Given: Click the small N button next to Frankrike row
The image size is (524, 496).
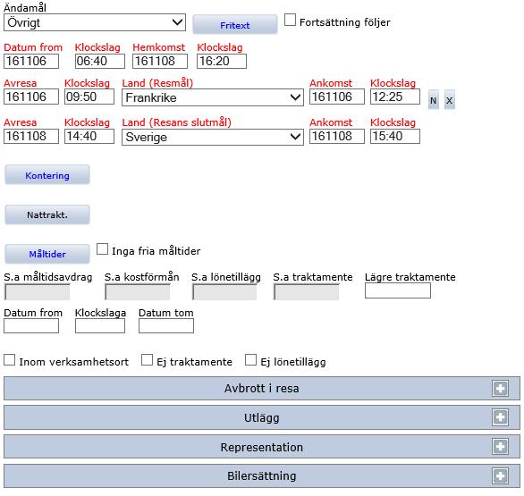Looking at the screenshot, I should pos(433,100).
